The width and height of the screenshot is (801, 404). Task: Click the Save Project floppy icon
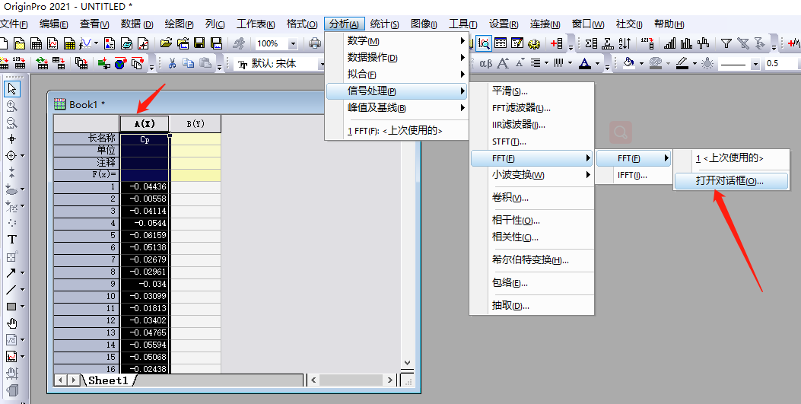pyautogui.click(x=199, y=43)
